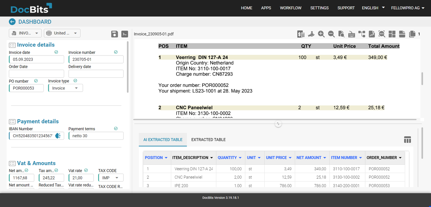431x207 pixels.
Task: Run OCR on the document
Action: click(382, 34)
